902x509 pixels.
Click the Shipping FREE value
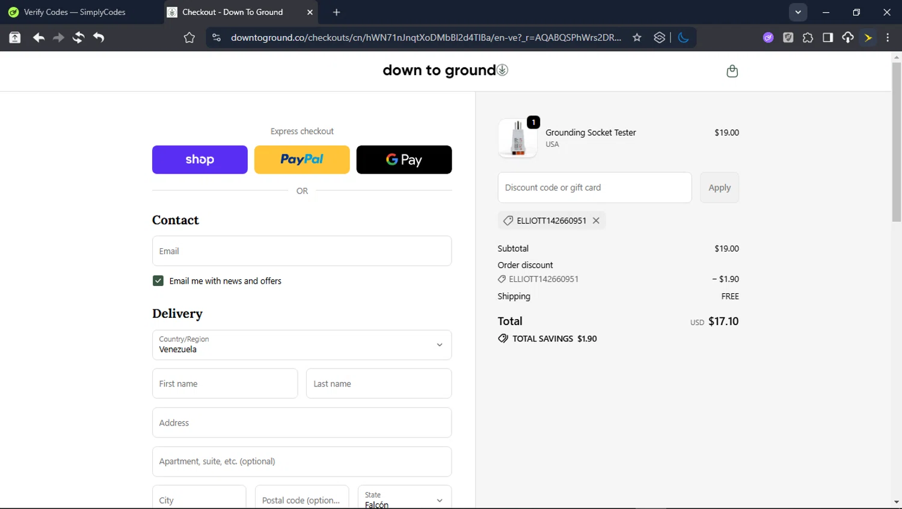(x=730, y=296)
